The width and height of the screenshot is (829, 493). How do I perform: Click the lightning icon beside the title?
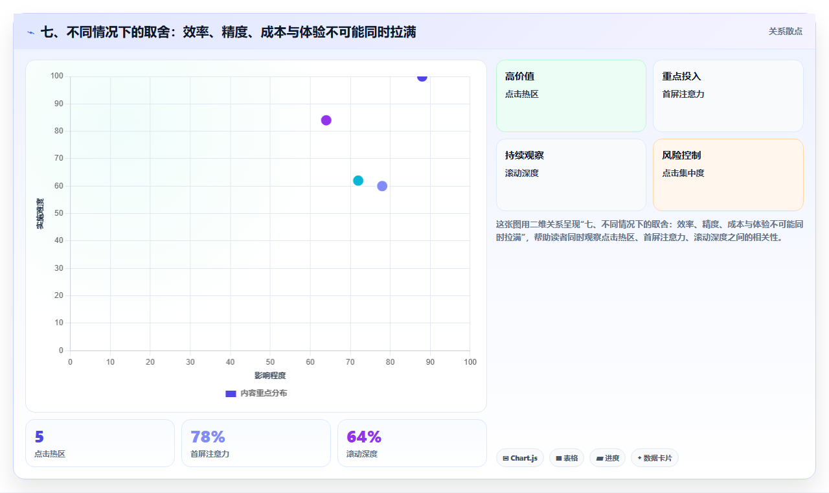click(30, 32)
